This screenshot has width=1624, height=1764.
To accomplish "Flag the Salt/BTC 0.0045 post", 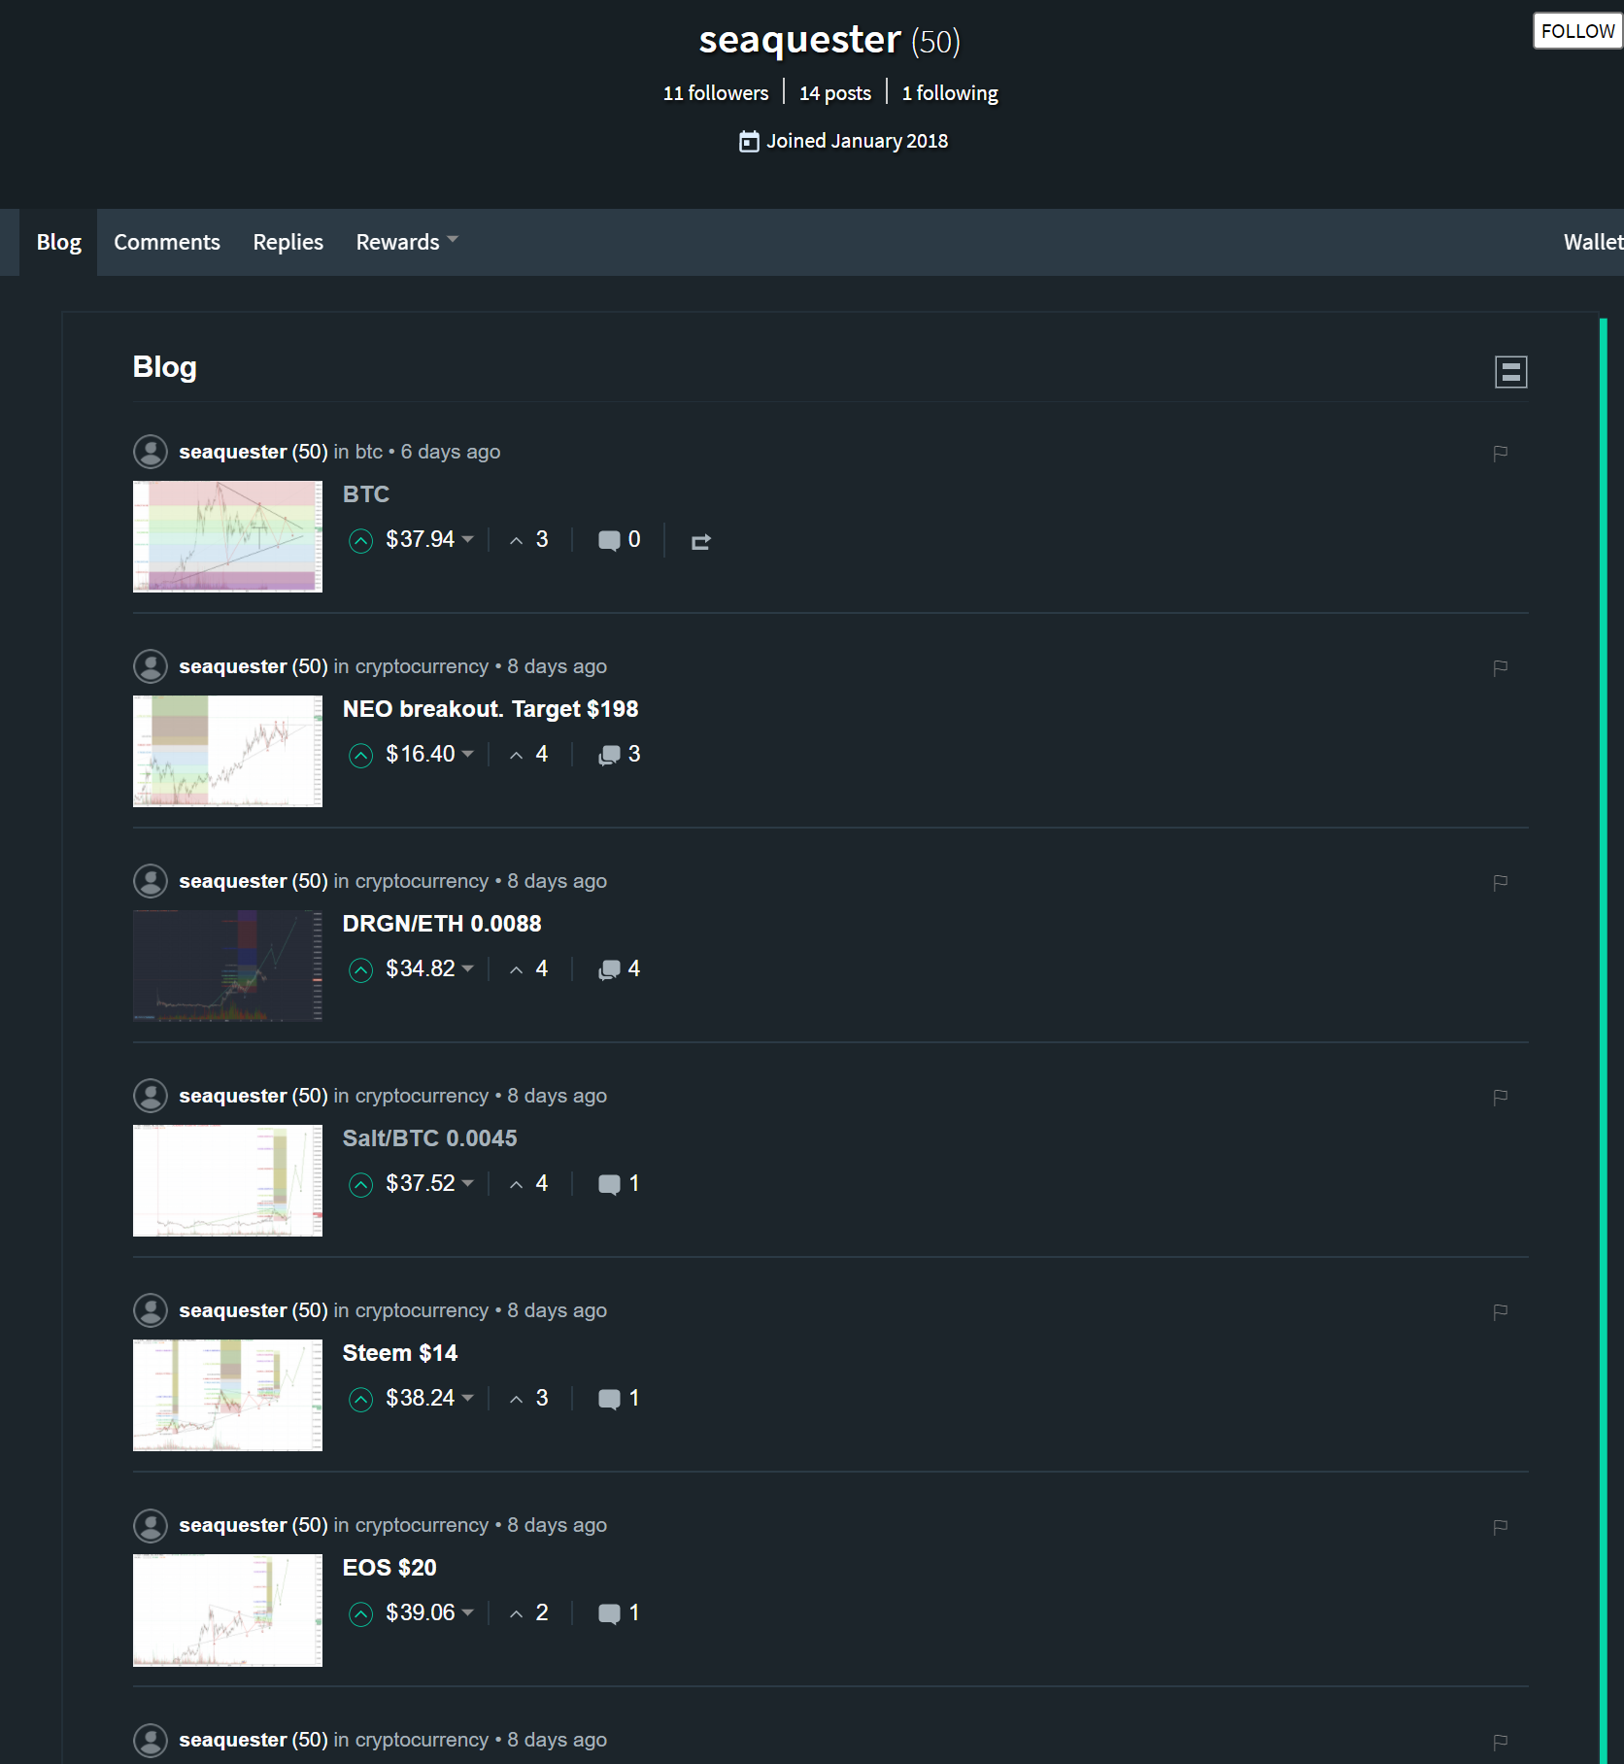I will 1500,1097.
